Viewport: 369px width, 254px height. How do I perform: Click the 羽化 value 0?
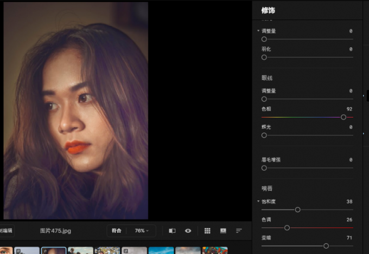(351, 49)
